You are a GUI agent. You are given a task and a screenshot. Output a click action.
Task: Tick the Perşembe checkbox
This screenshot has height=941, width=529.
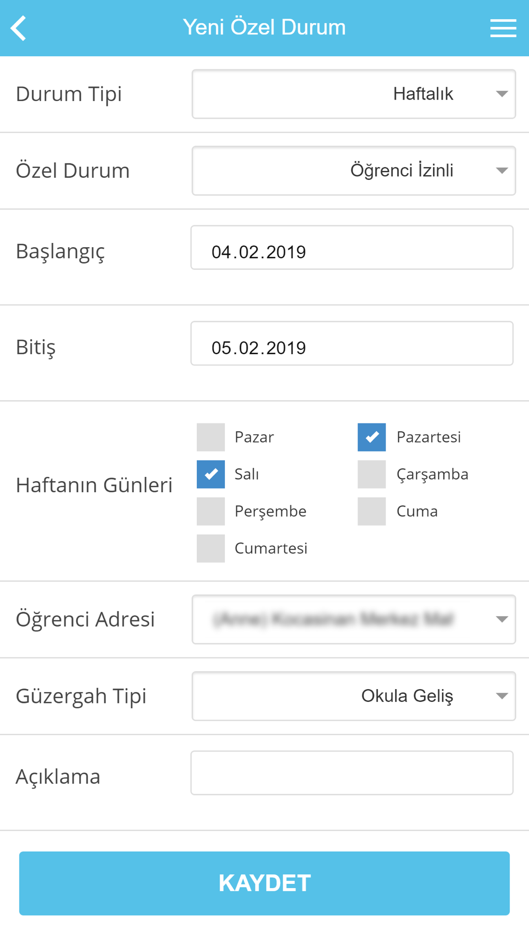211,511
